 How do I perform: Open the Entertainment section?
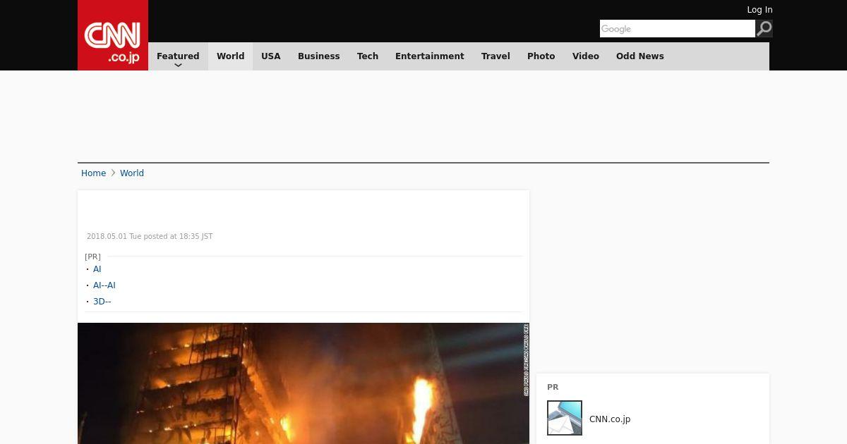coord(430,56)
